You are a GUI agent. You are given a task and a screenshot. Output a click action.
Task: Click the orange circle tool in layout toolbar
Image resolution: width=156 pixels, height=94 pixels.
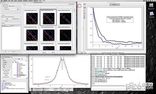(84, 12)
